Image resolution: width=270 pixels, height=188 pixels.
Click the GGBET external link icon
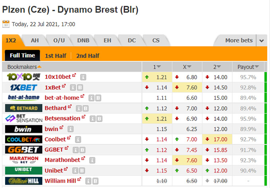pyautogui.click(x=67, y=148)
